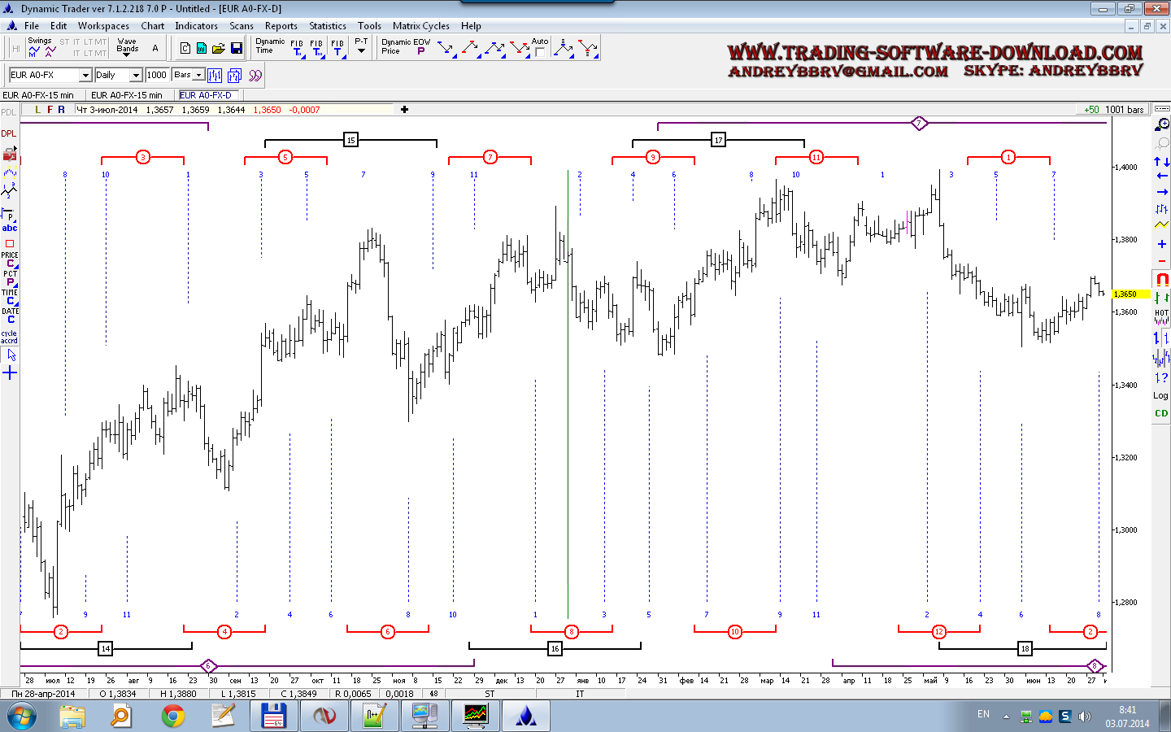Click the zoom in magnifier icon
The height and width of the screenshot is (732, 1171).
(x=1162, y=124)
